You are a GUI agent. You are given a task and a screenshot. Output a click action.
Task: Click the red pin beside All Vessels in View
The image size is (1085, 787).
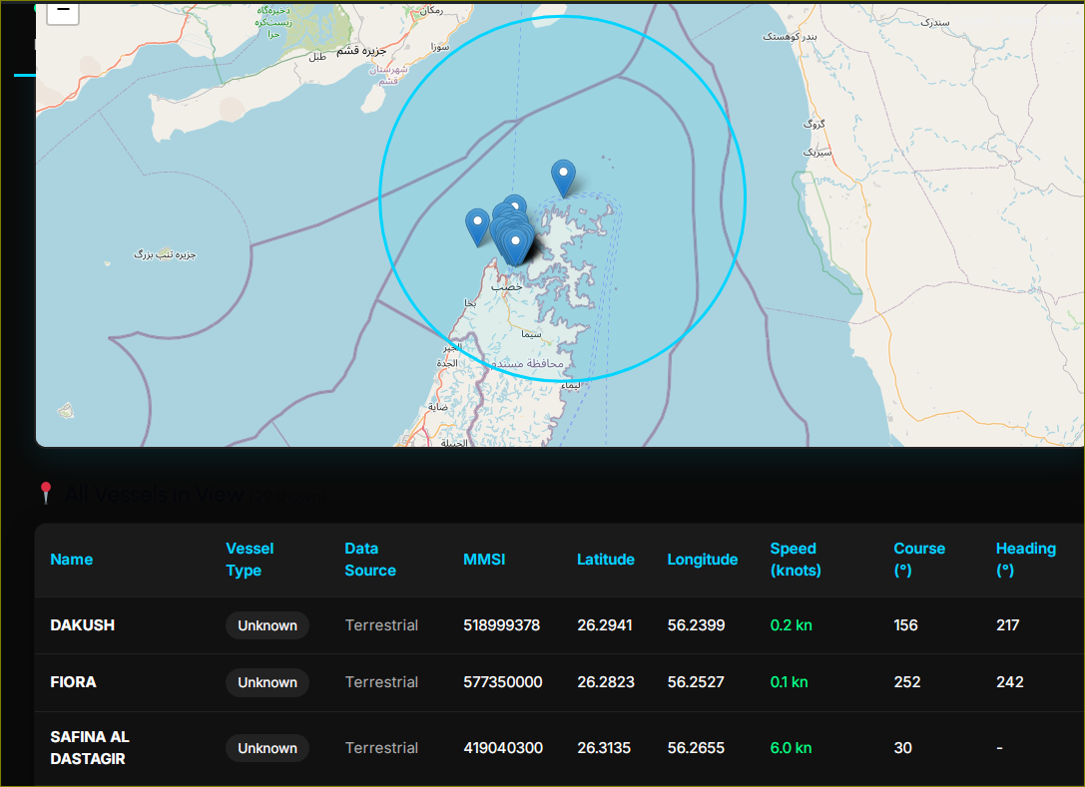pyautogui.click(x=46, y=492)
